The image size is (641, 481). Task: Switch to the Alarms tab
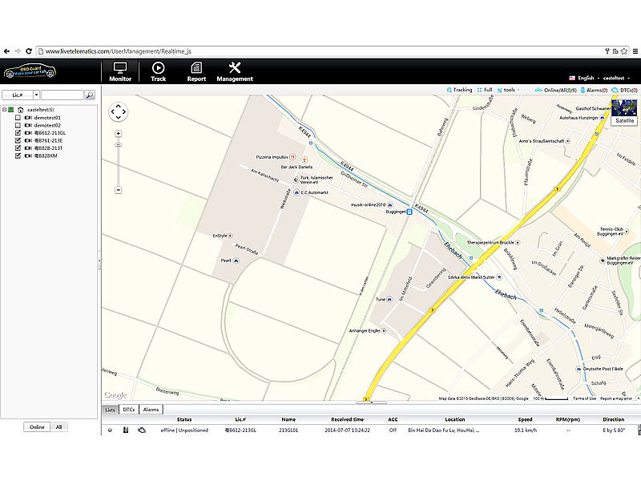pos(151,410)
